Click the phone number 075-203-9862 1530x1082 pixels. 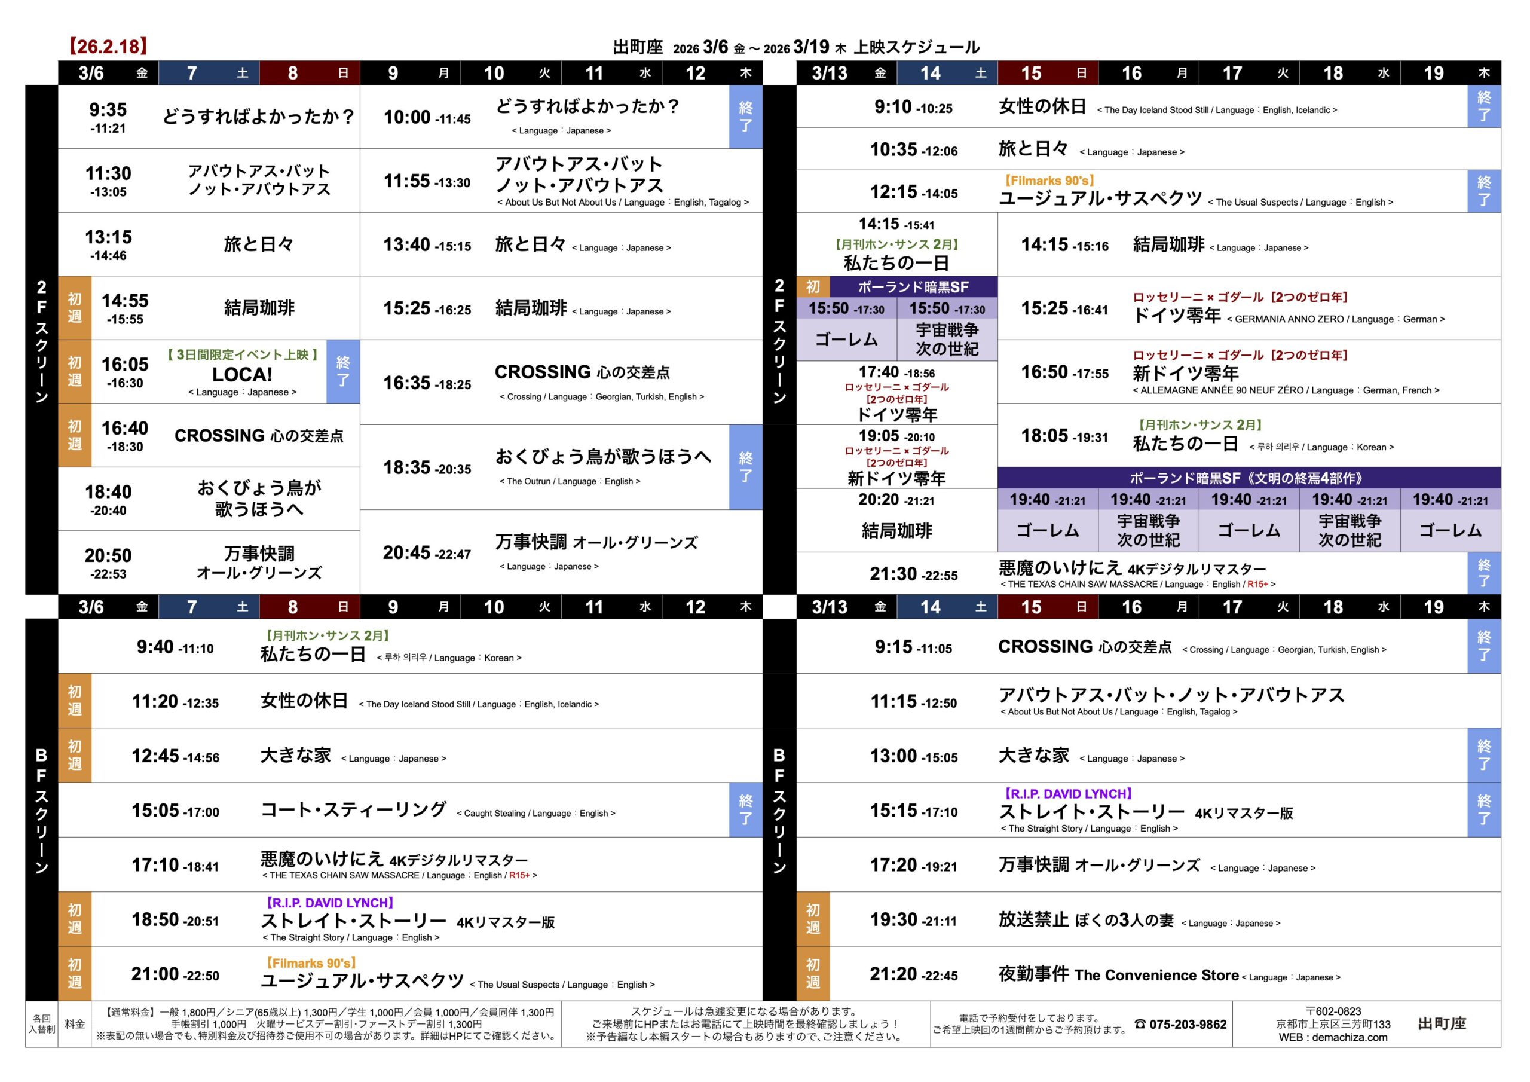[x=1188, y=1024]
